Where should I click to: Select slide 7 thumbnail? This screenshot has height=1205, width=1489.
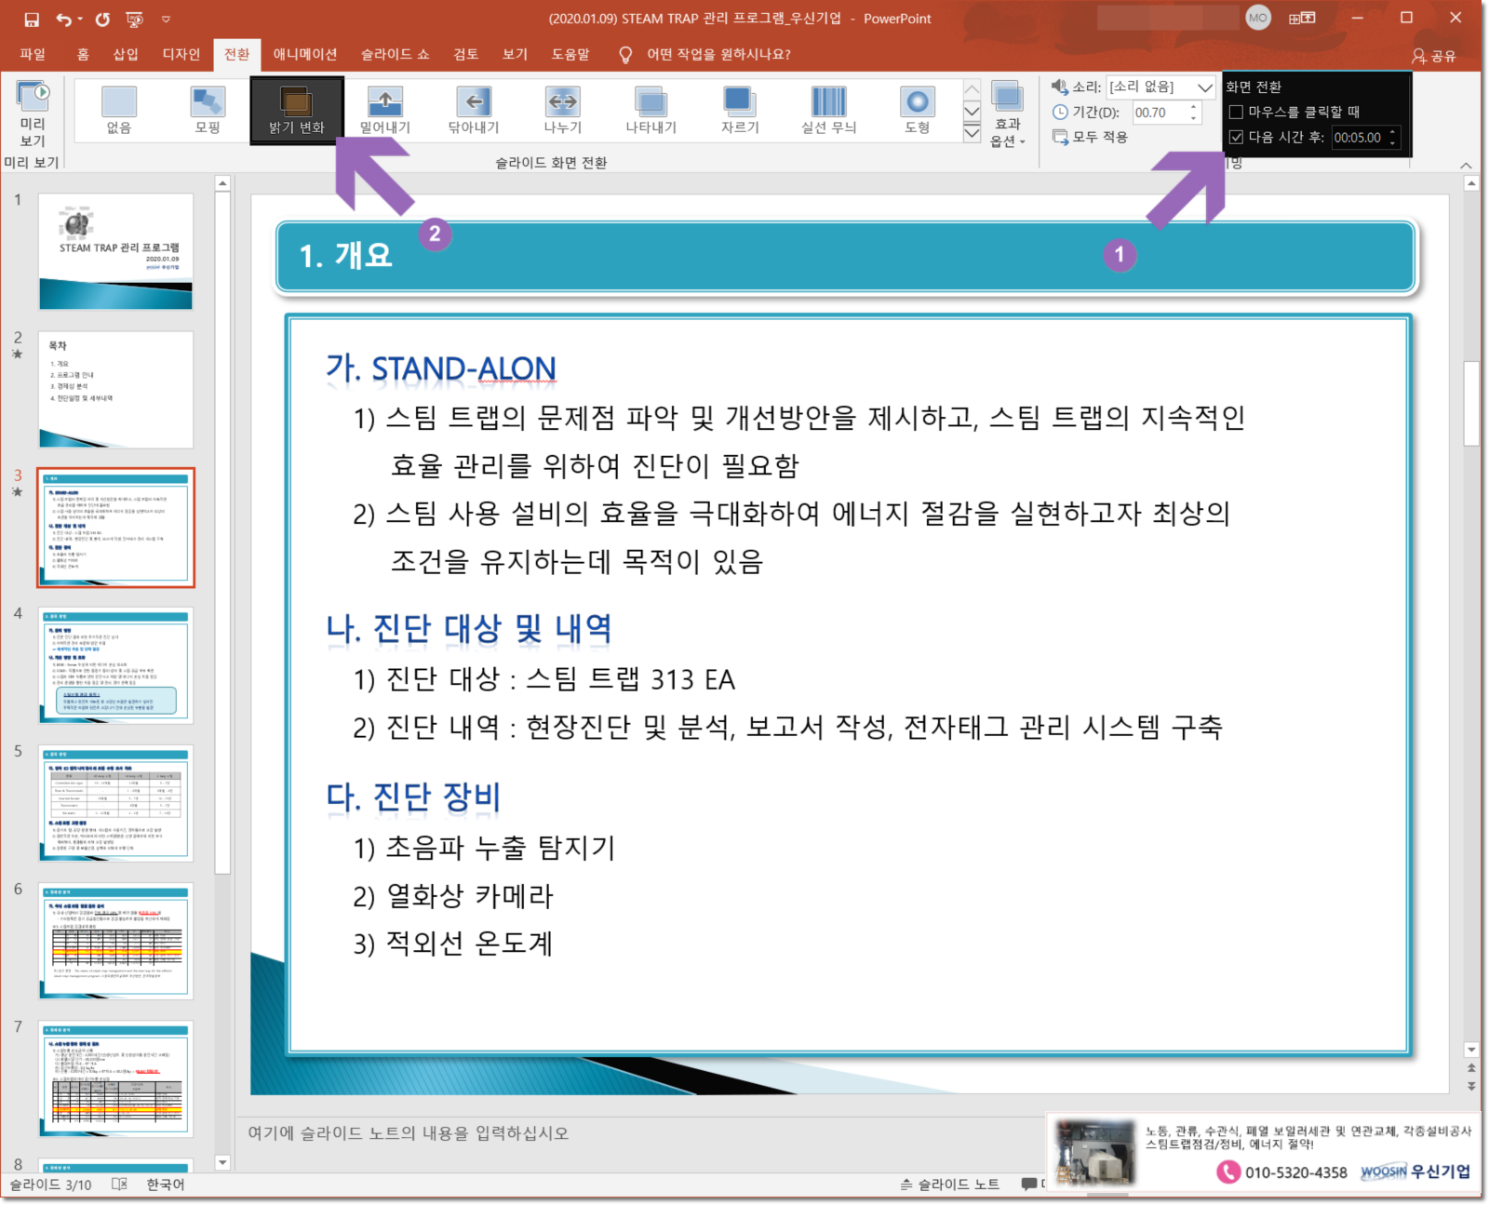[115, 1078]
